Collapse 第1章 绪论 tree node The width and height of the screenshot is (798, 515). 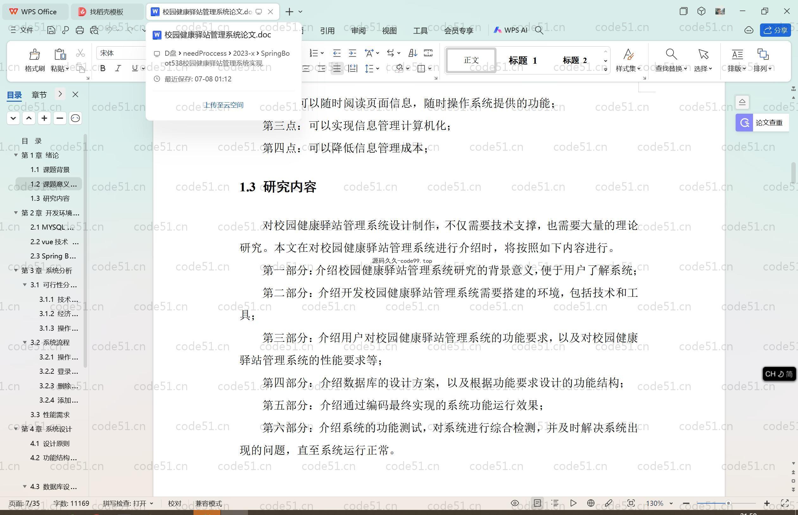[x=16, y=155]
